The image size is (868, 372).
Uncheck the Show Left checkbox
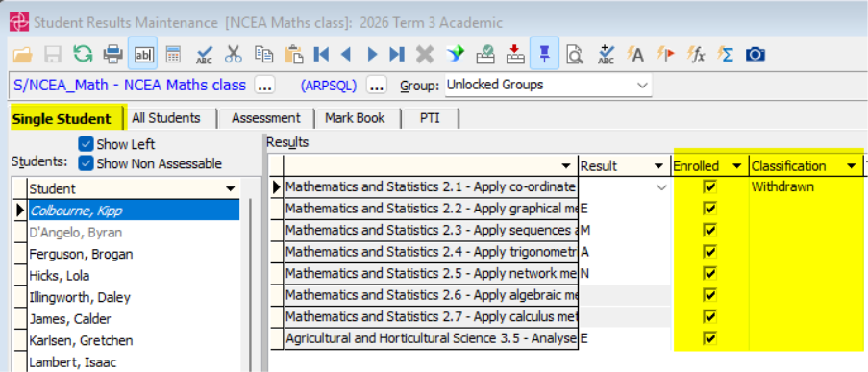(x=86, y=144)
